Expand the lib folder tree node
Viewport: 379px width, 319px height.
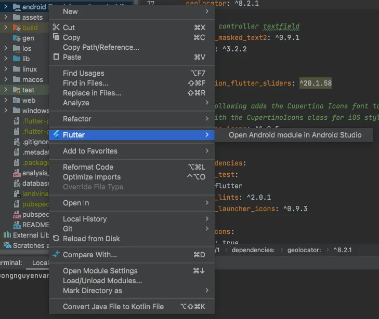click(x=6, y=59)
